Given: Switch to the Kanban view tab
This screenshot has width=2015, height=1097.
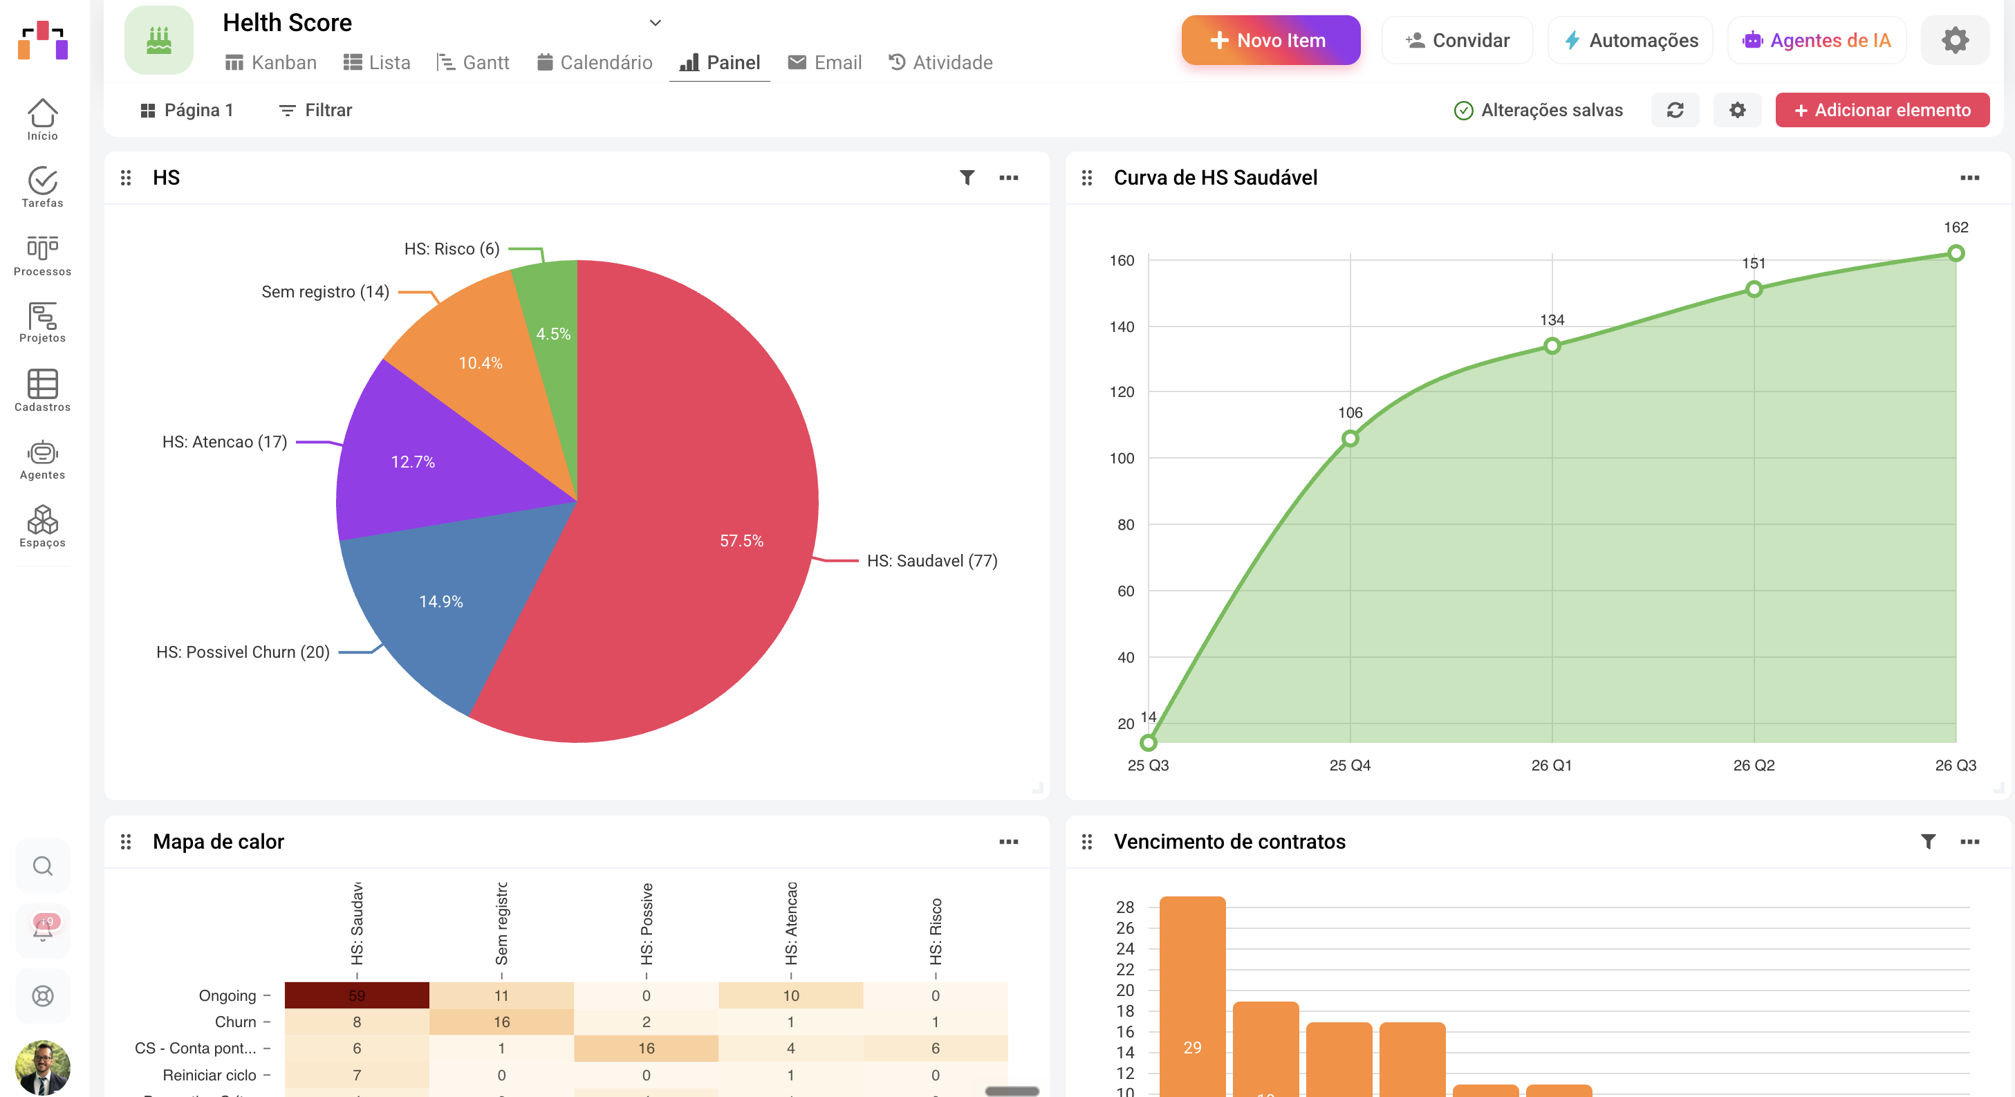Looking at the screenshot, I should click(270, 62).
